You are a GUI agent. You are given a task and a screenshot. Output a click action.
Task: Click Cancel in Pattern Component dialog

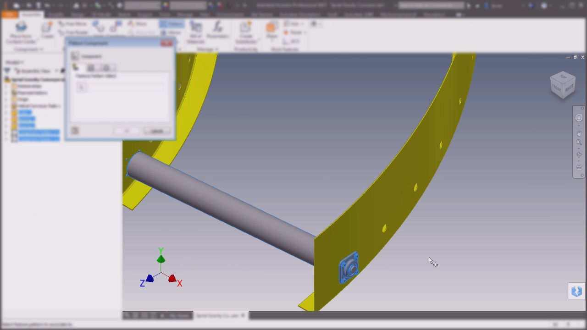pos(157,131)
